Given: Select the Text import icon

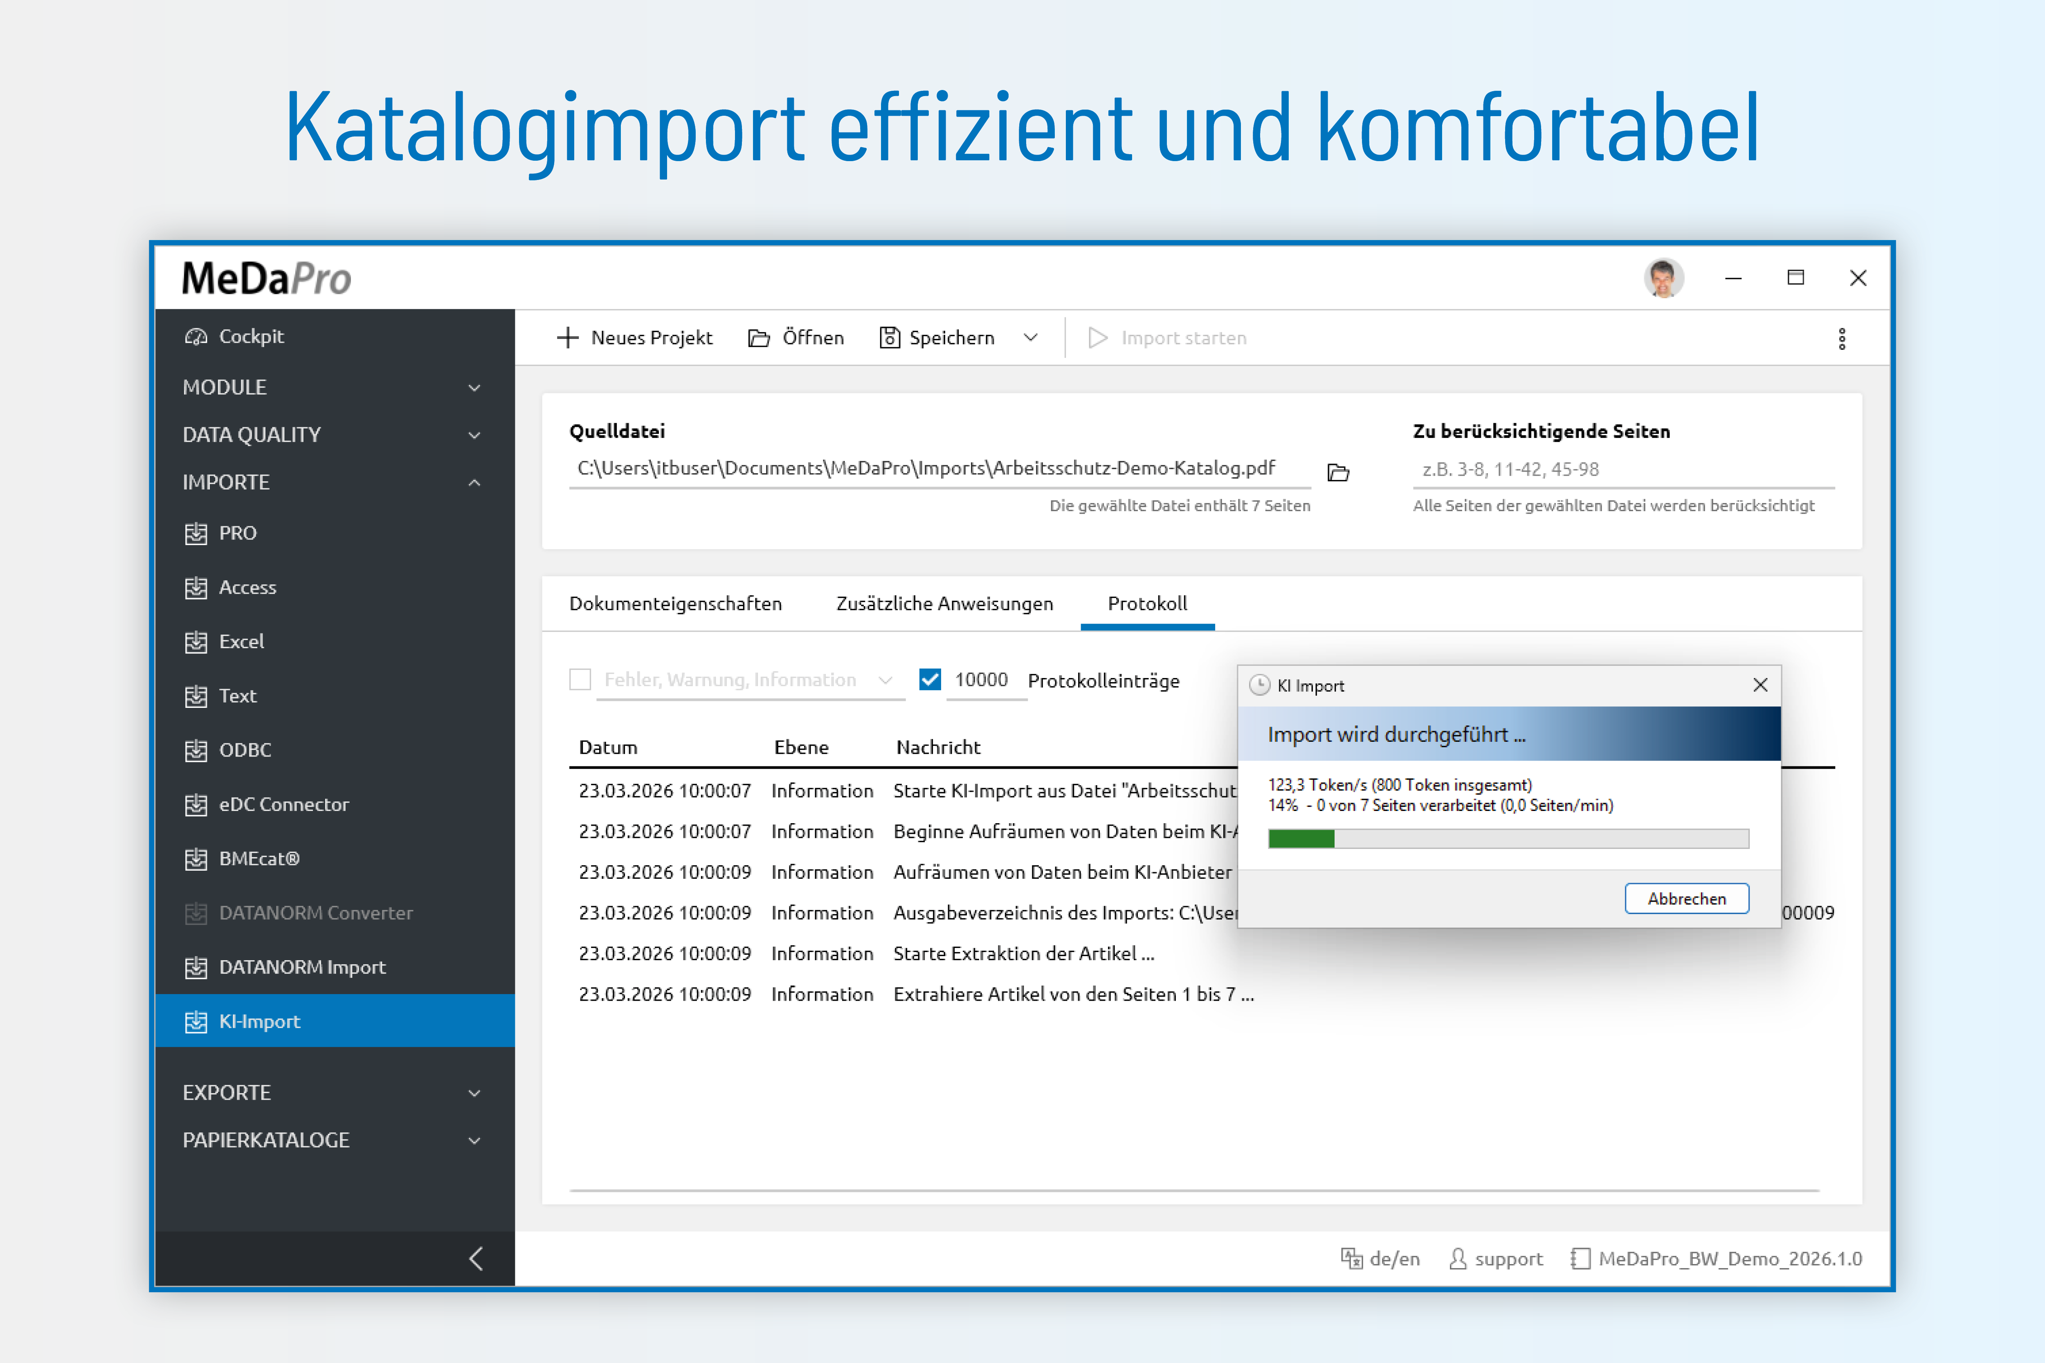Looking at the screenshot, I should pyautogui.click(x=196, y=696).
